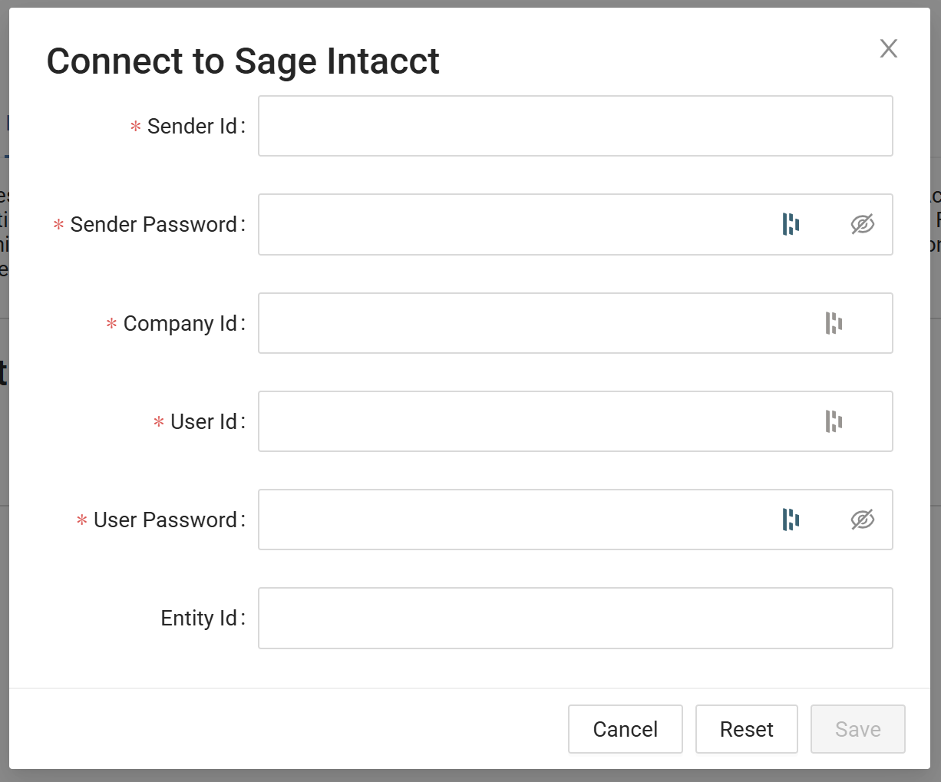Image resolution: width=941 pixels, height=782 pixels.
Task: Close the Connect to Sage Intacct dialog
Action: tap(889, 48)
